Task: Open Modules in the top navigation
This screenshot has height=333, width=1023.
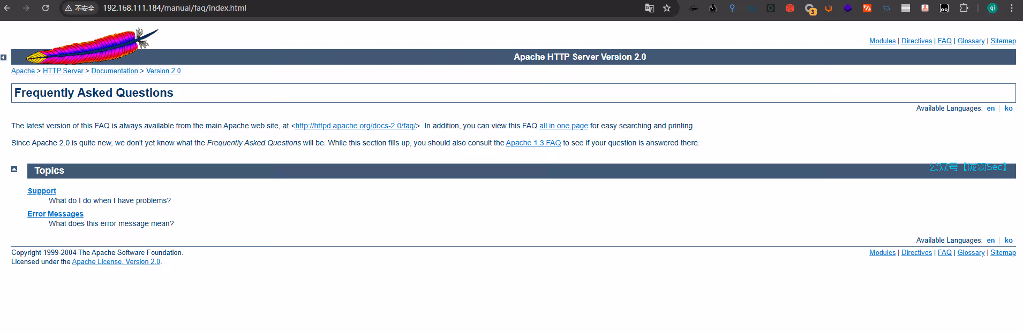Action: 882,41
